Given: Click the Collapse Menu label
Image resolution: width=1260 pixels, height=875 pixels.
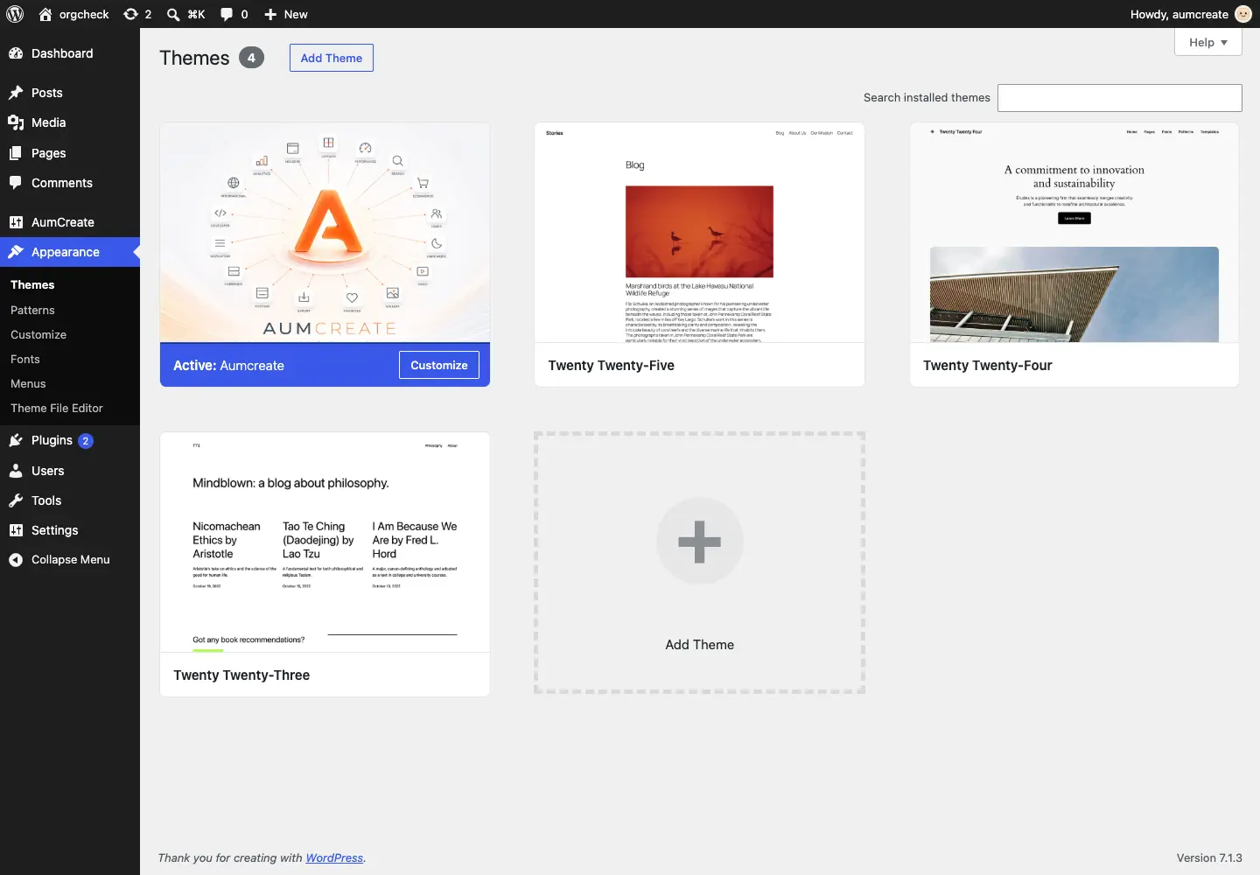Looking at the screenshot, I should [71, 560].
